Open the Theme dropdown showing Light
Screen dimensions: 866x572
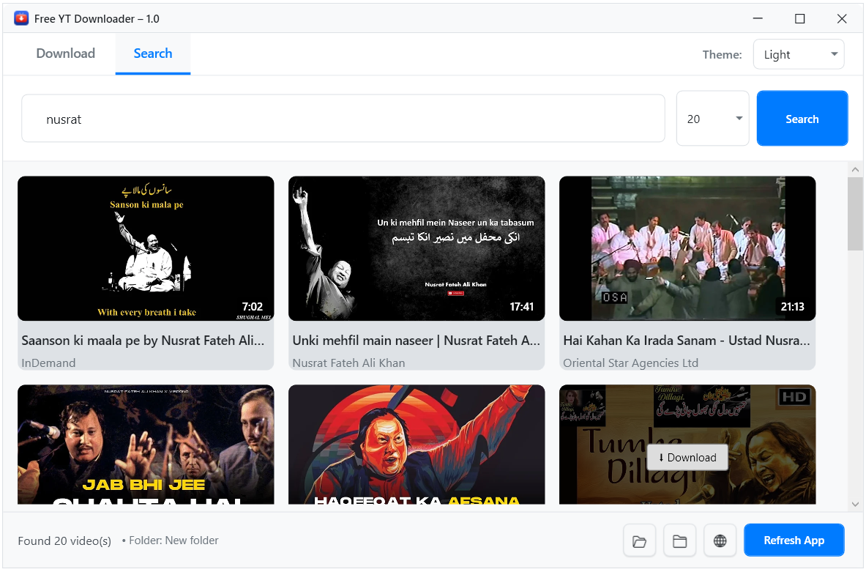[798, 53]
